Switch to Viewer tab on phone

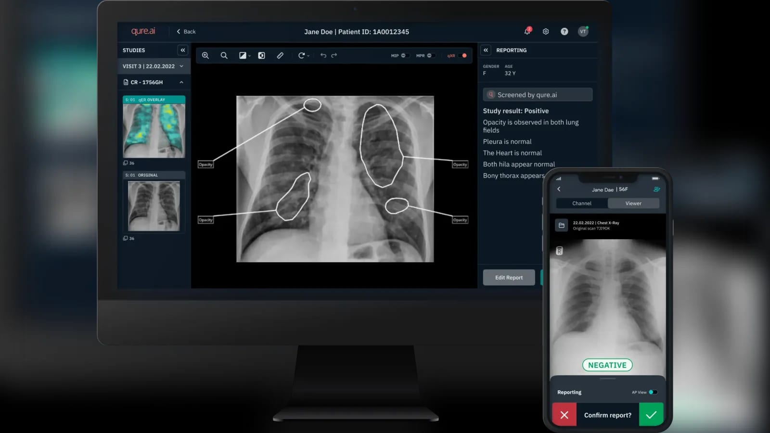633,204
